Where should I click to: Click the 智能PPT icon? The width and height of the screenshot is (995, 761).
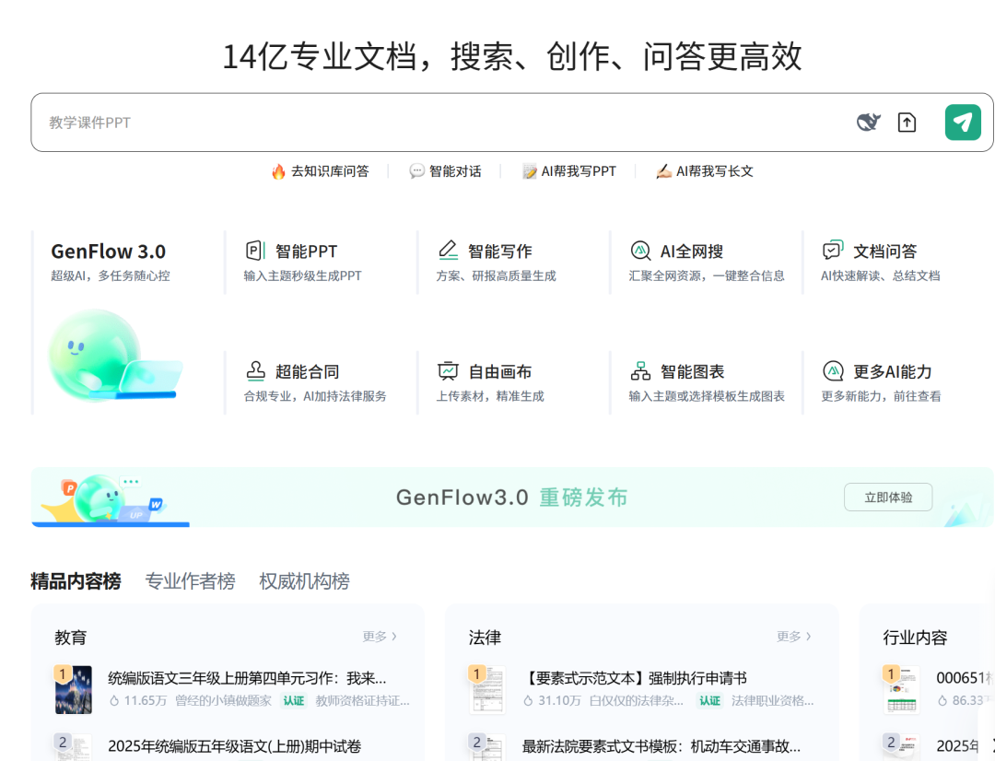click(x=255, y=251)
